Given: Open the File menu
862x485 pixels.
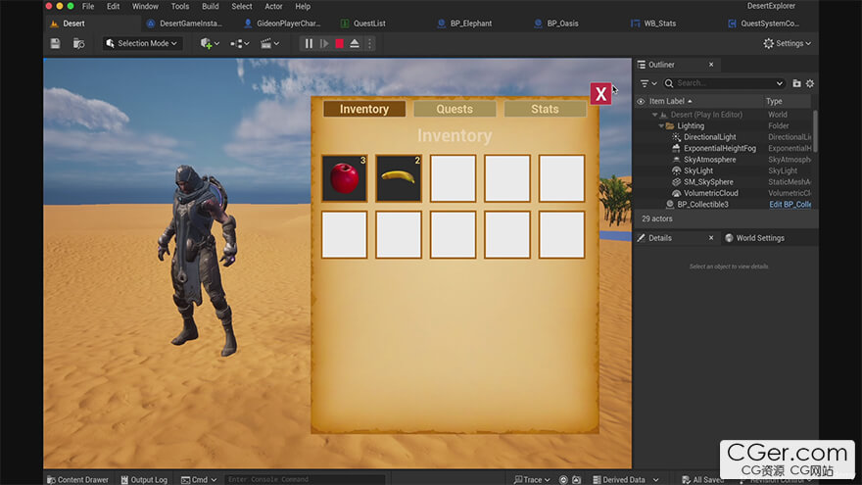Looking at the screenshot, I should point(88,7).
